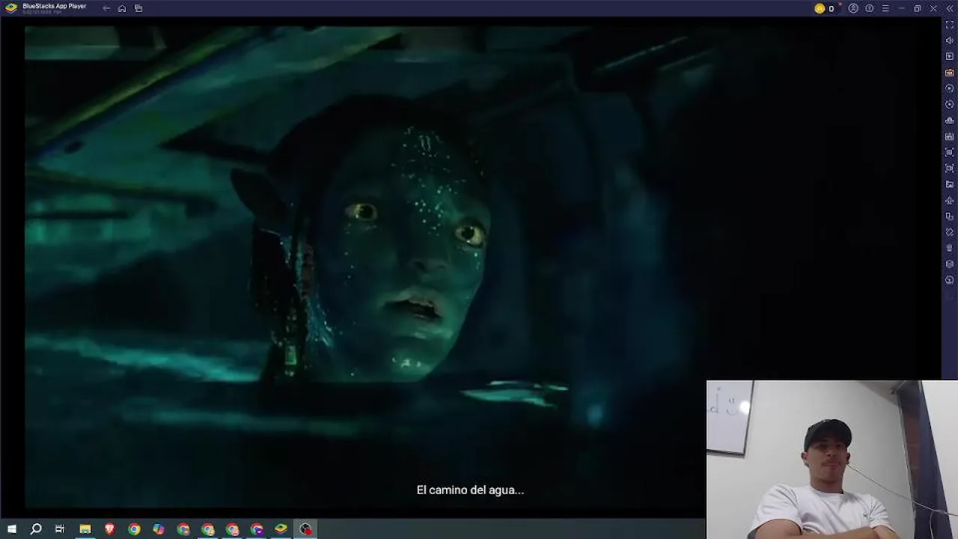958x539 pixels.
Task: Open File Explorer from the taskbar
Action: pyautogui.click(x=85, y=529)
